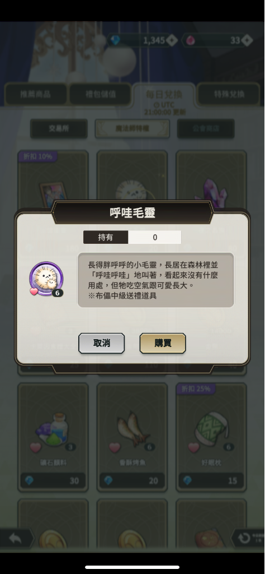Click the 購買 purchase button

(x=163, y=344)
